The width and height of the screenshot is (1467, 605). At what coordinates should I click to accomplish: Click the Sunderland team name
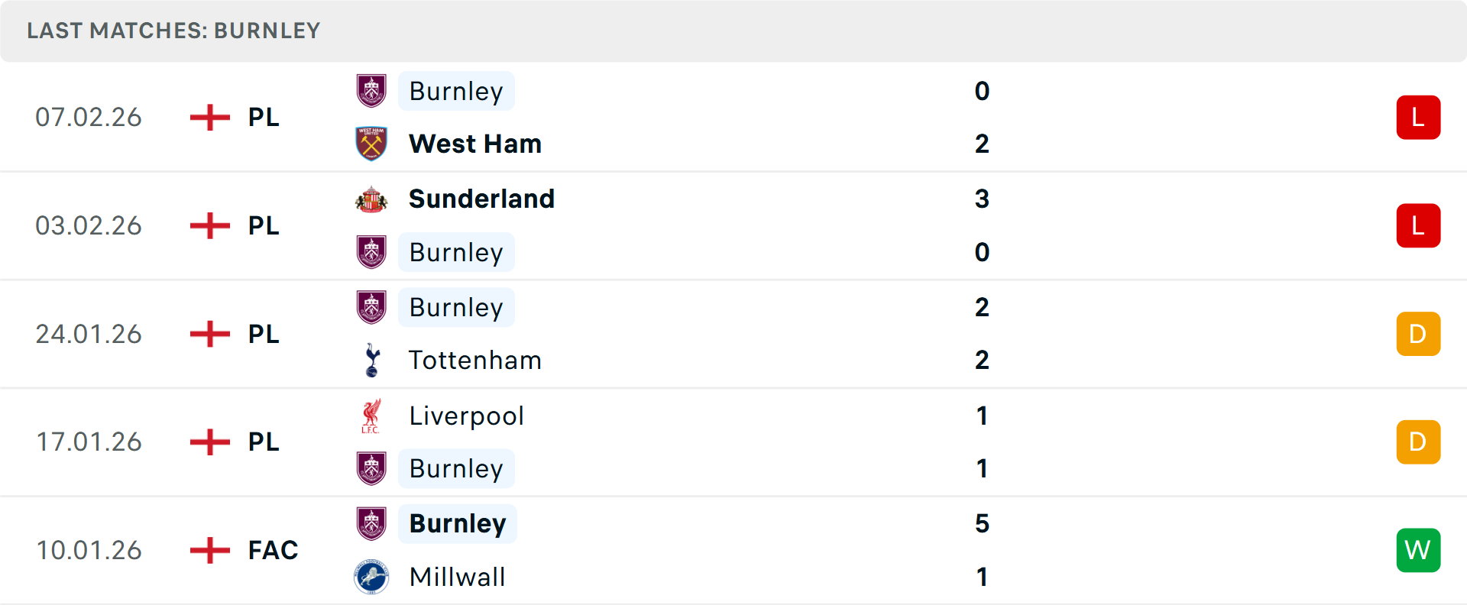[x=481, y=199]
